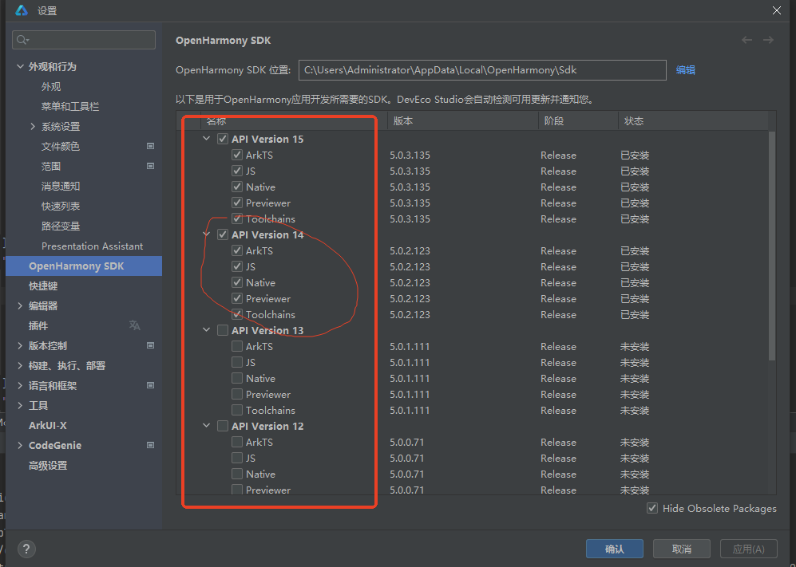Open the 路径变量 settings page
The width and height of the screenshot is (796, 567).
click(61, 226)
